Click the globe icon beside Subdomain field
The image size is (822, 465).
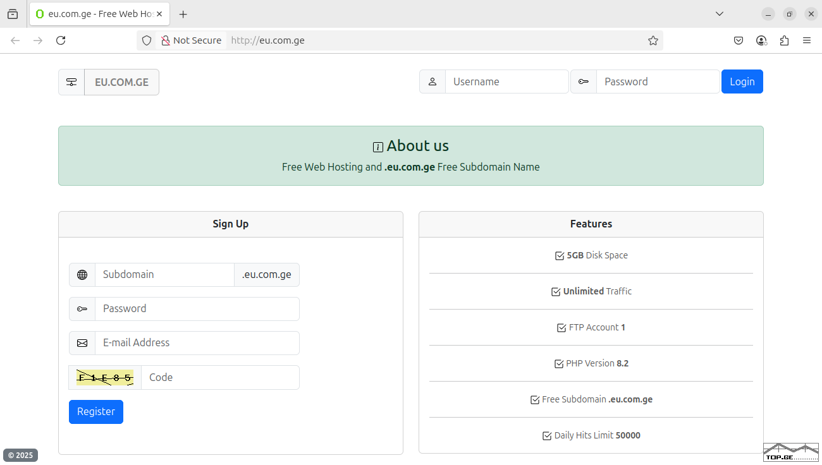82,275
